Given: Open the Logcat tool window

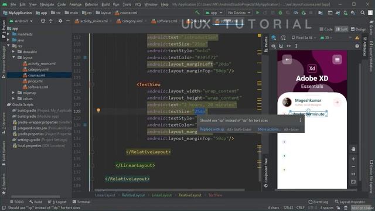Looking at the screenshot, I should click(x=57, y=202).
